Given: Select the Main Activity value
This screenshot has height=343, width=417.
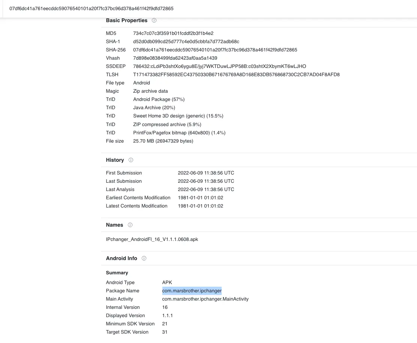Looking at the screenshot, I should click(205, 299).
